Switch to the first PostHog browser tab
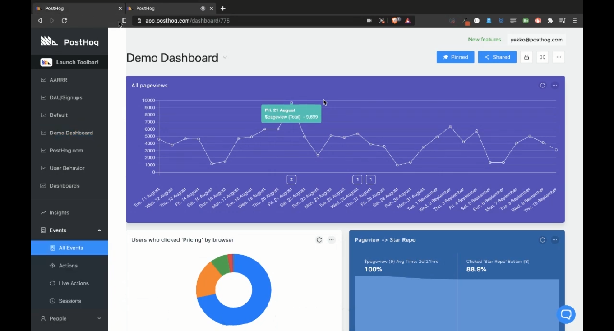 click(x=78, y=8)
